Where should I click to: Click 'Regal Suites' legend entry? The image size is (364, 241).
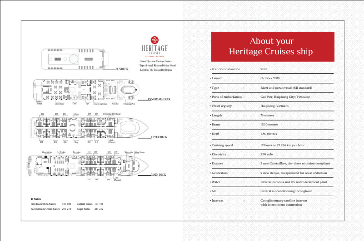click(x=83, y=209)
